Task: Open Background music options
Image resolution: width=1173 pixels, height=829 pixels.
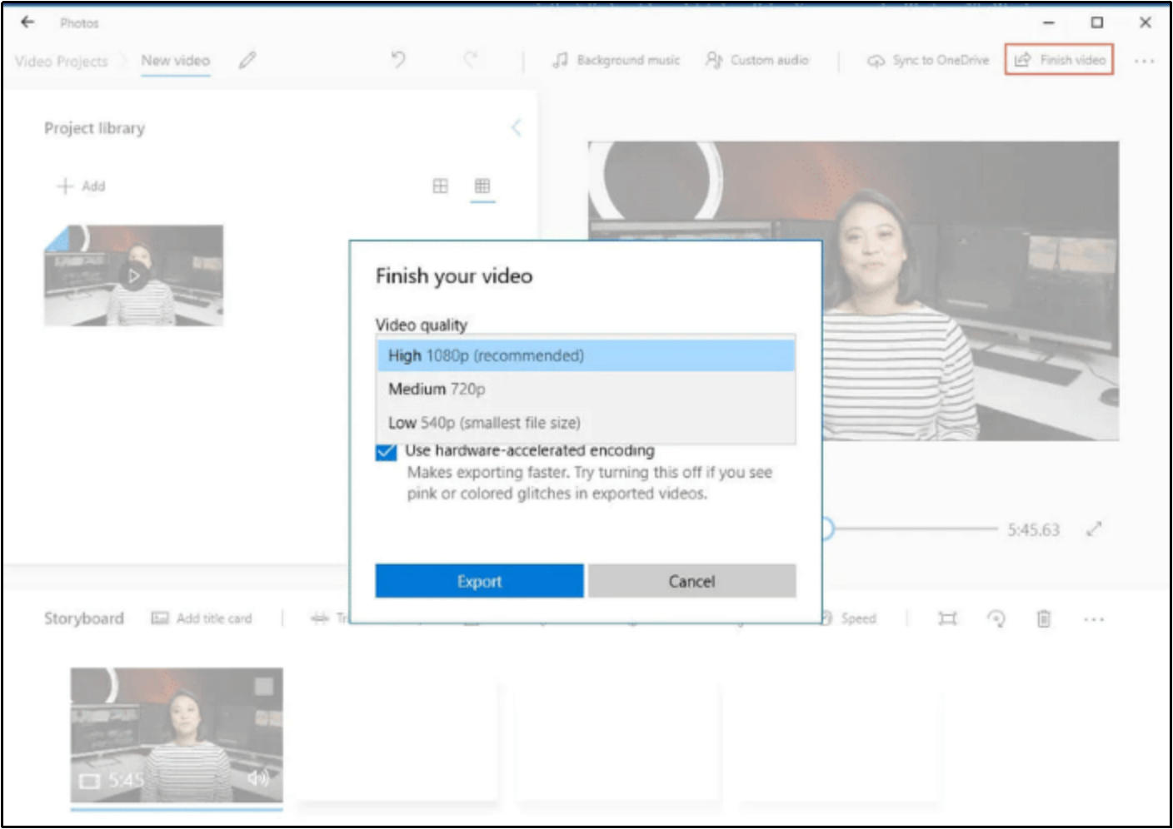Action: tap(616, 60)
